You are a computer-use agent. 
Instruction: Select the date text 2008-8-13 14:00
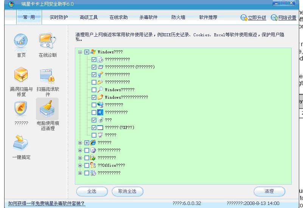pos(262,203)
